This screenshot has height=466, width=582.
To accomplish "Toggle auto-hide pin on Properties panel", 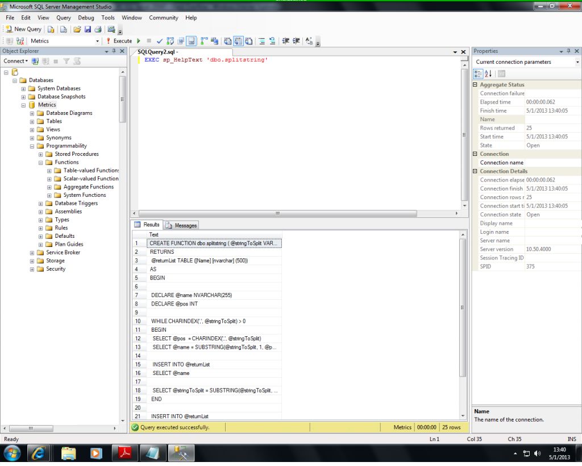I will click(568, 51).
